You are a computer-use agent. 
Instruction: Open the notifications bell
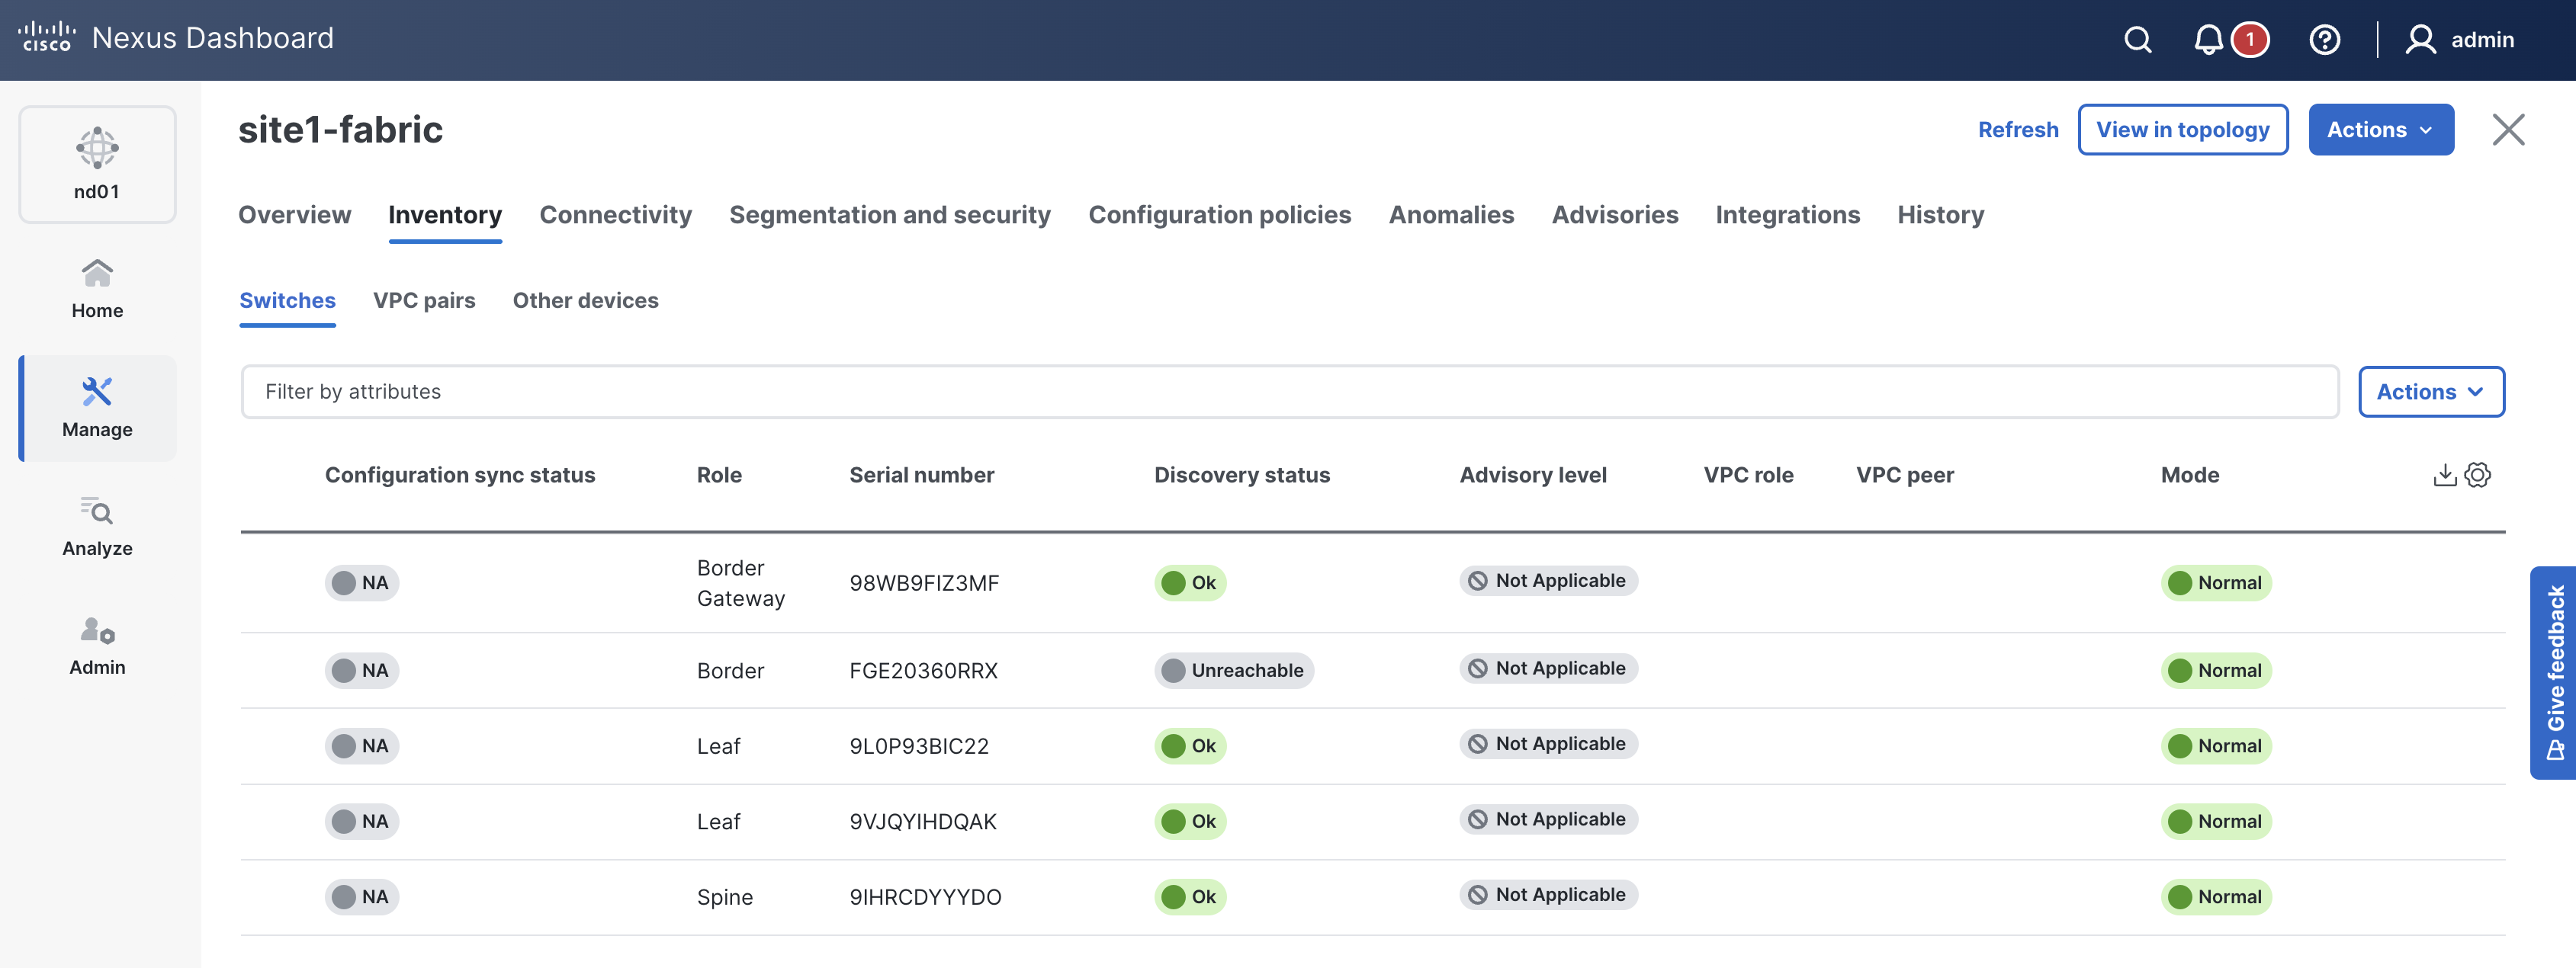point(2208,40)
